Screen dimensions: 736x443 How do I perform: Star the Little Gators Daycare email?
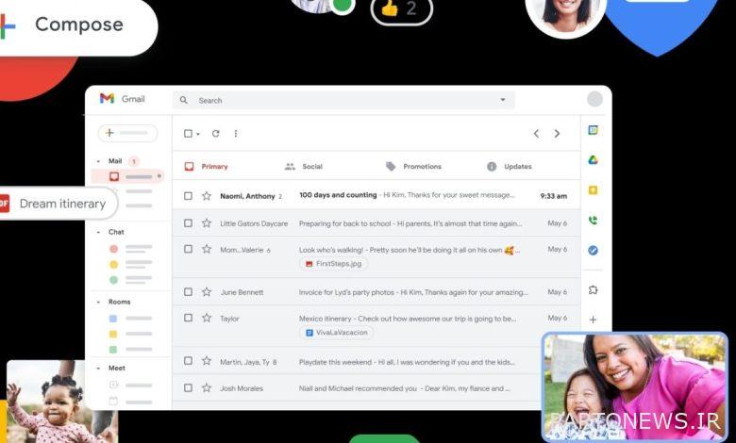coord(207,223)
